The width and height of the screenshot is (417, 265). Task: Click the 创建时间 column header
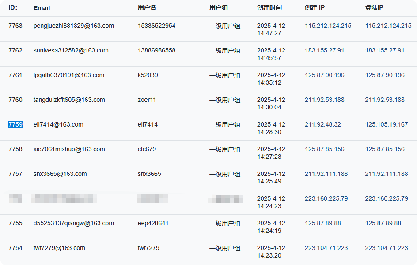pos(269,7)
